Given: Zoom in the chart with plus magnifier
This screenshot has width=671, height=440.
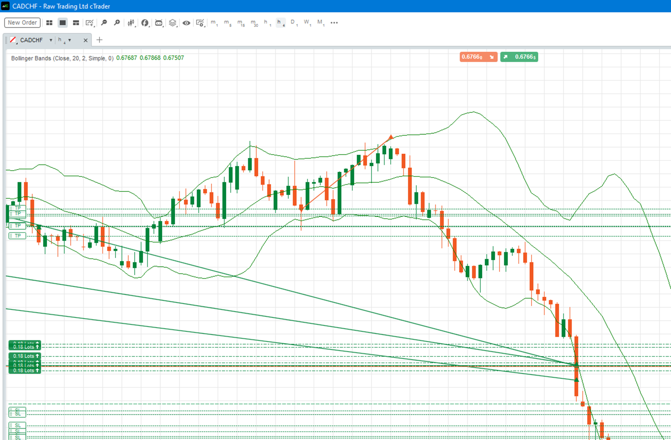Looking at the screenshot, I should point(117,23).
